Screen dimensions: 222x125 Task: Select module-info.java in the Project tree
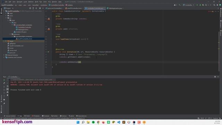[x=21, y=32]
